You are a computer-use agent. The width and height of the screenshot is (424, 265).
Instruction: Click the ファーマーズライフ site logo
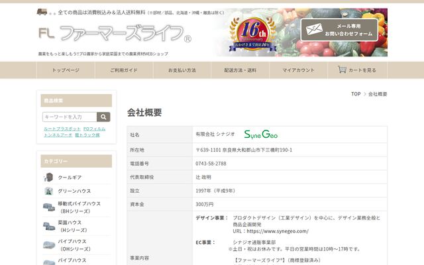click(115, 34)
